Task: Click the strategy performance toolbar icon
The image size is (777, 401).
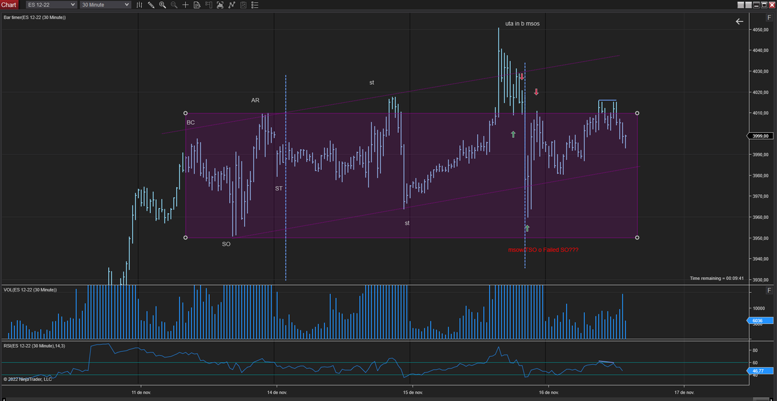Action: click(x=243, y=5)
